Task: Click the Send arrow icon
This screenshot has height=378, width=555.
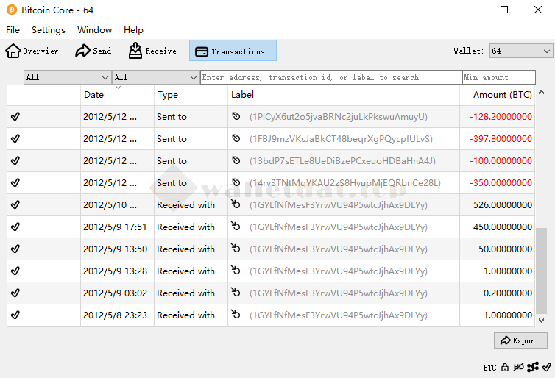Action: click(x=82, y=51)
